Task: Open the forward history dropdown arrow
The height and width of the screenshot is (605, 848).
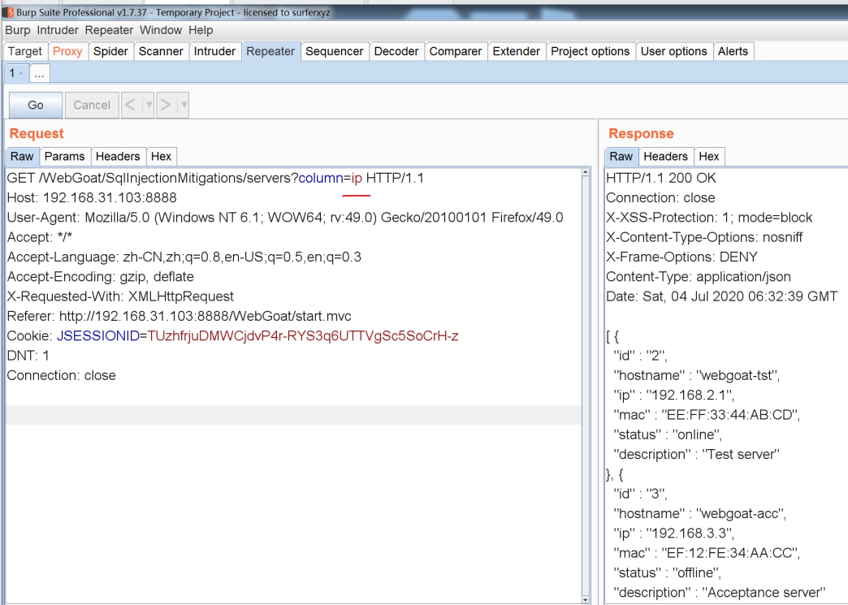Action: pos(184,105)
